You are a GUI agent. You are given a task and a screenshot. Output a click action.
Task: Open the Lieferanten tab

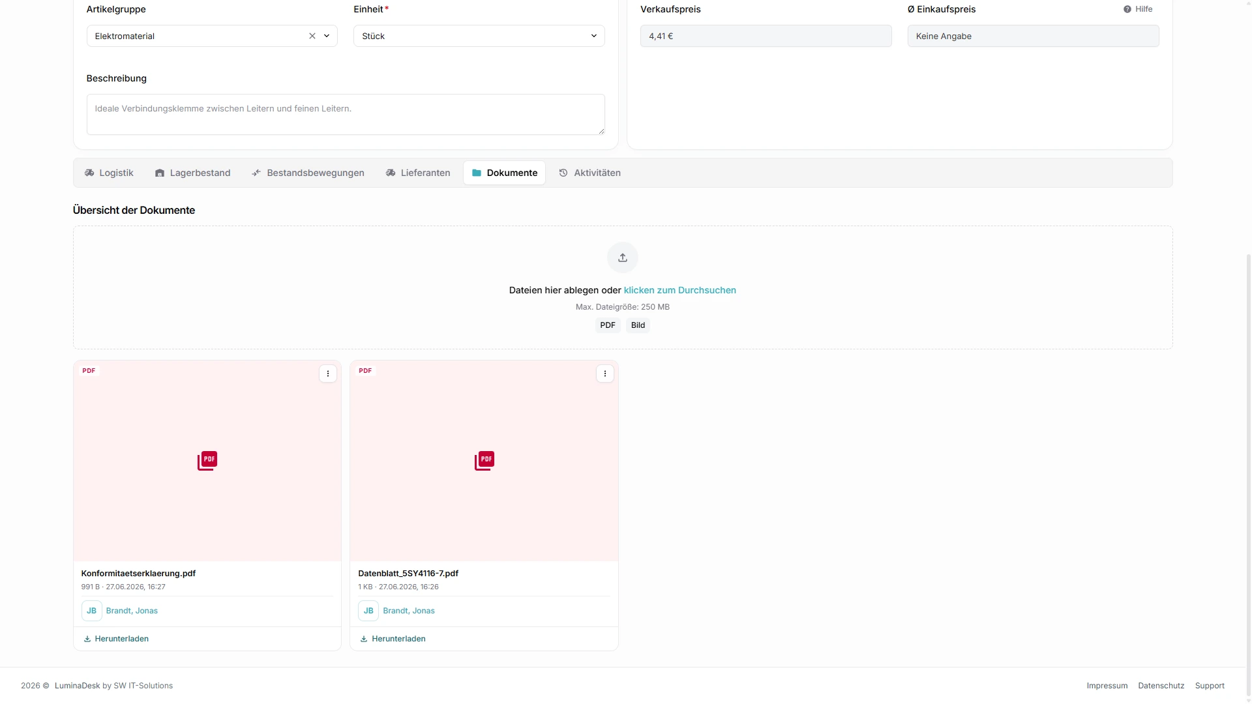coord(418,173)
